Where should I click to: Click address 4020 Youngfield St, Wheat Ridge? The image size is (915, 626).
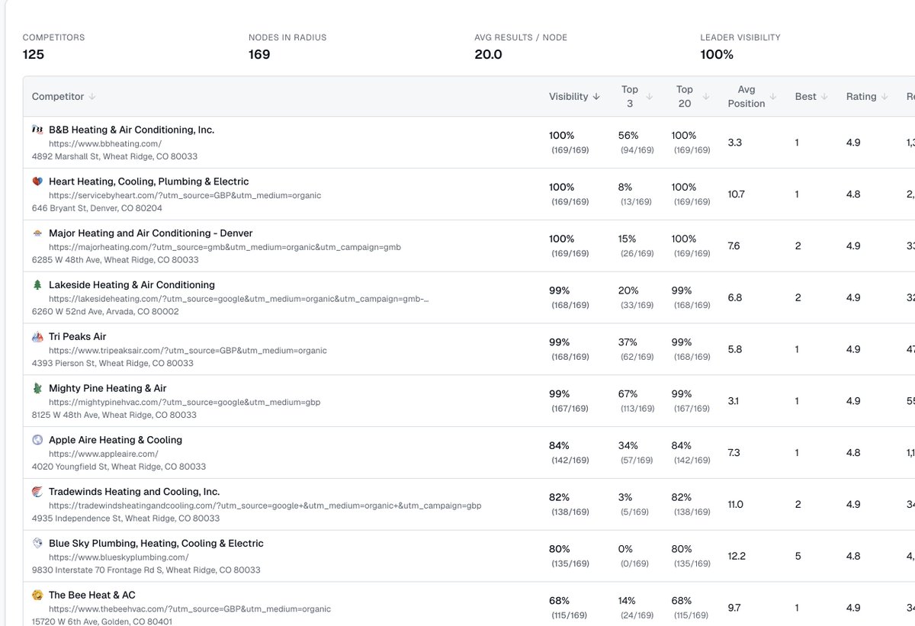coord(119,467)
